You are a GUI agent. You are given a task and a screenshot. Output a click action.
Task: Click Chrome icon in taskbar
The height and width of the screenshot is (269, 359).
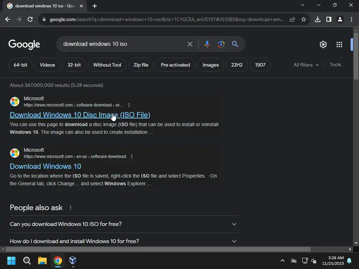(58, 261)
